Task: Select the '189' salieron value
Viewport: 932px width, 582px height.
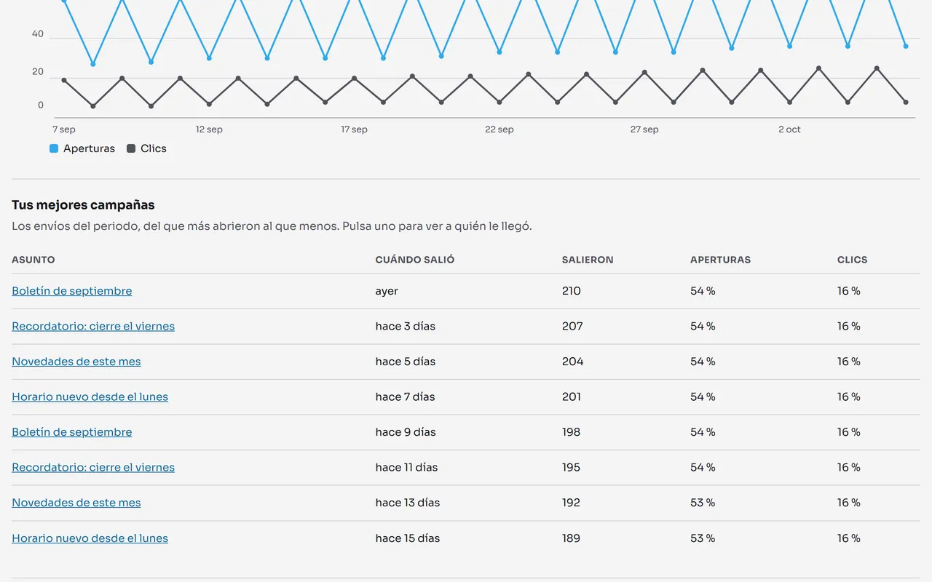Action: (572, 538)
